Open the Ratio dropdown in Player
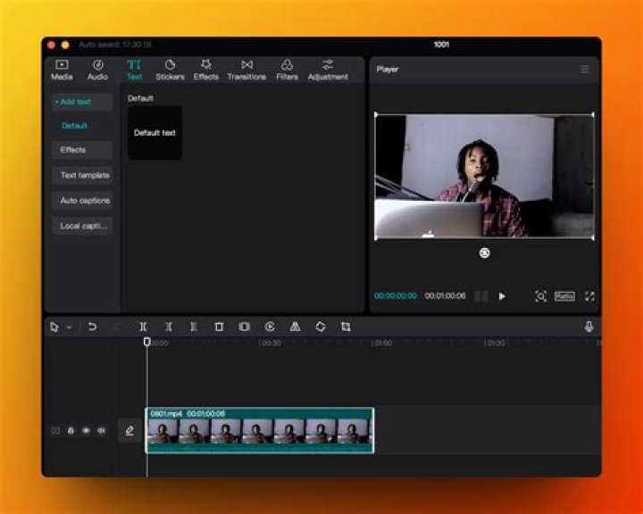643x514 pixels. point(564,296)
